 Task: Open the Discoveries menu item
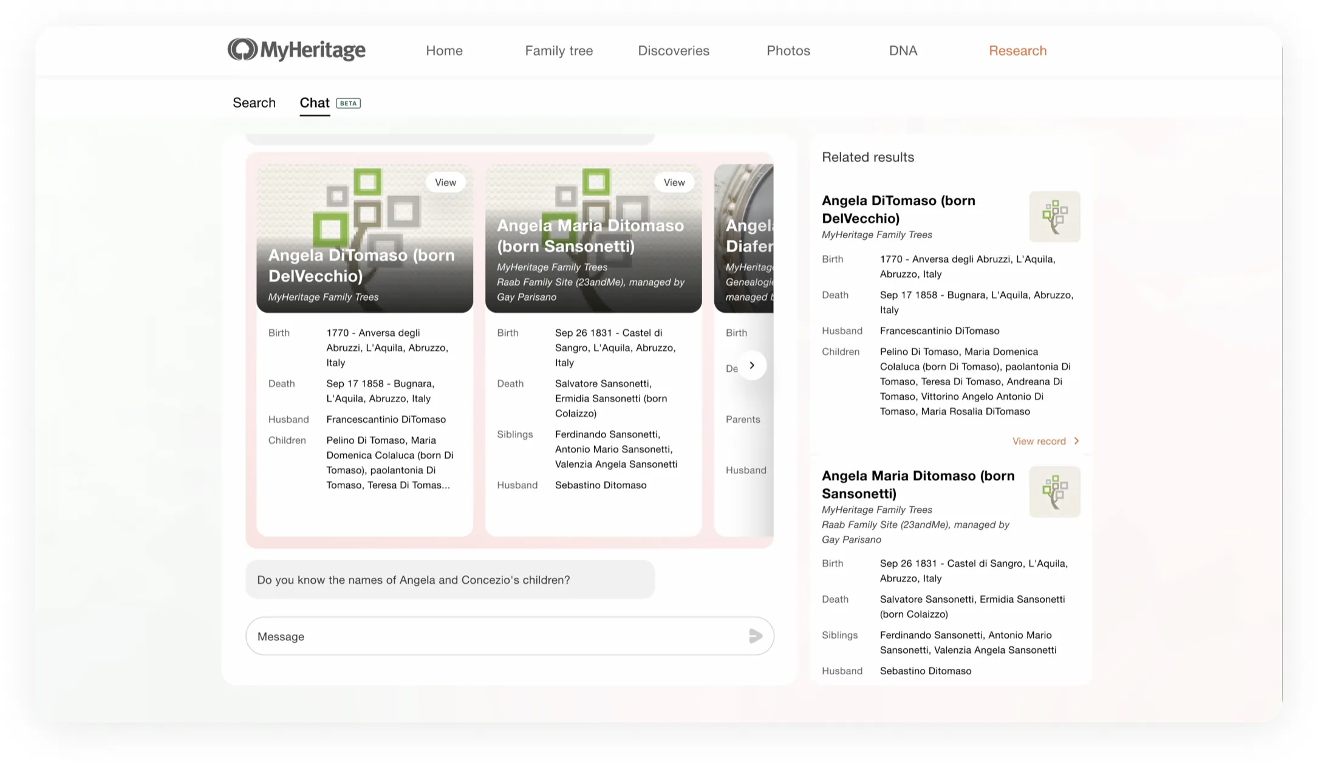pos(674,50)
